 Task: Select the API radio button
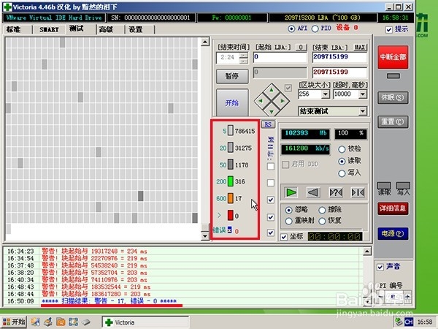[291, 29]
